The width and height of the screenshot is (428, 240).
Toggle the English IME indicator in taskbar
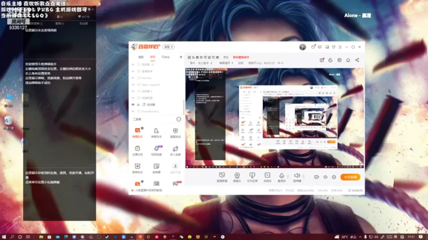click(x=395, y=237)
